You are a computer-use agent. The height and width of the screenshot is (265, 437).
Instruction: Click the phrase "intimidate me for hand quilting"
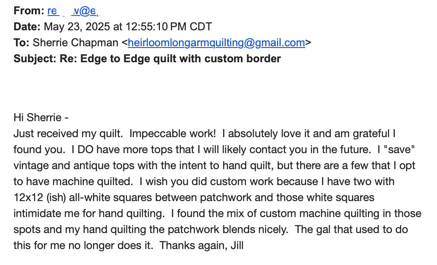pos(88,214)
